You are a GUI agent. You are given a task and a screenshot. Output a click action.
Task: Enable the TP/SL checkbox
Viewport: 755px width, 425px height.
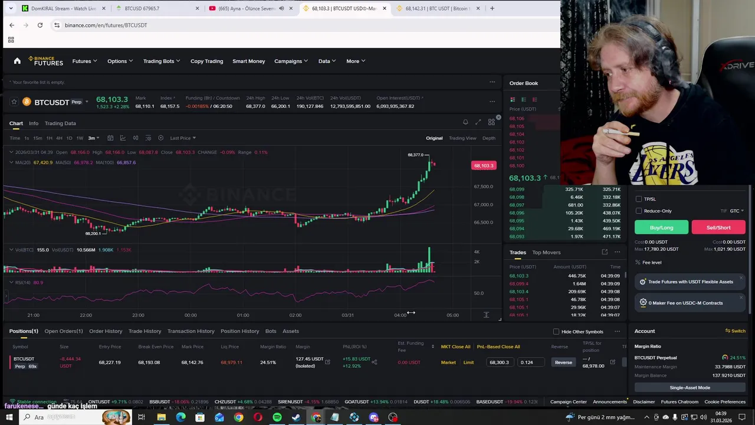[x=639, y=199]
